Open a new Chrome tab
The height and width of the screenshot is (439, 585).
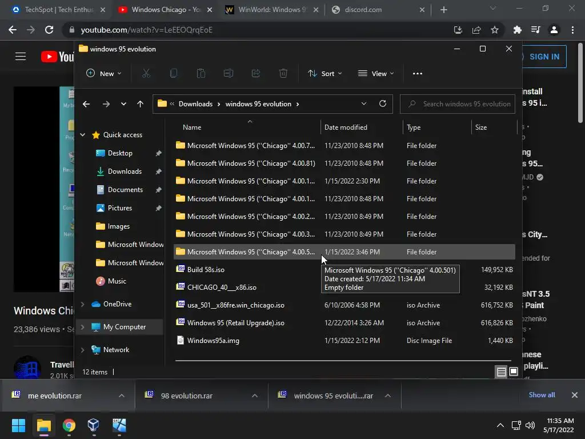(x=443, y=10)
